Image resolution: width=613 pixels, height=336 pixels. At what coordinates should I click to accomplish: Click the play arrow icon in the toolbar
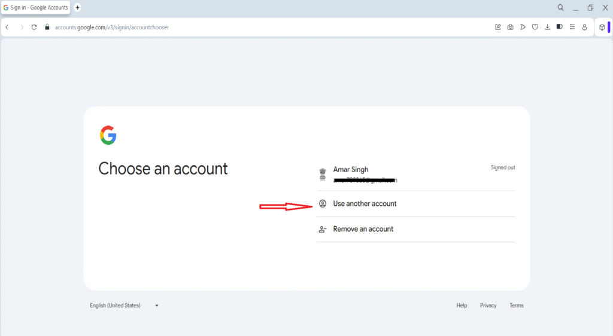[523, 27]
